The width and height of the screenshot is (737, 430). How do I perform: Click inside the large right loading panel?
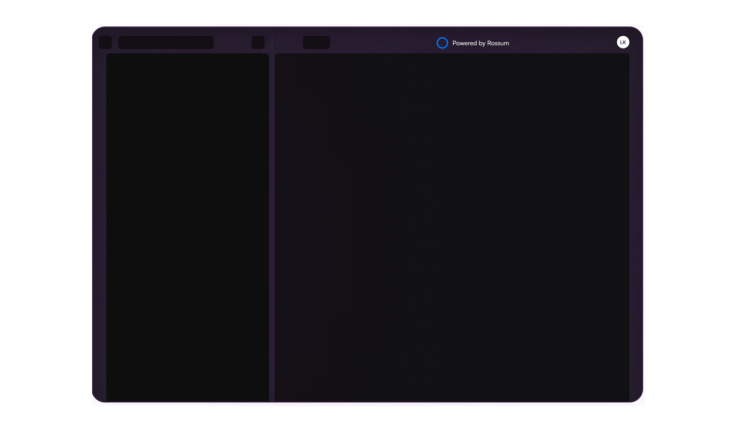tap(451, 227)
